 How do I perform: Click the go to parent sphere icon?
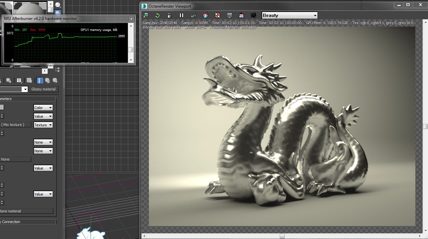tap(48, 80)
